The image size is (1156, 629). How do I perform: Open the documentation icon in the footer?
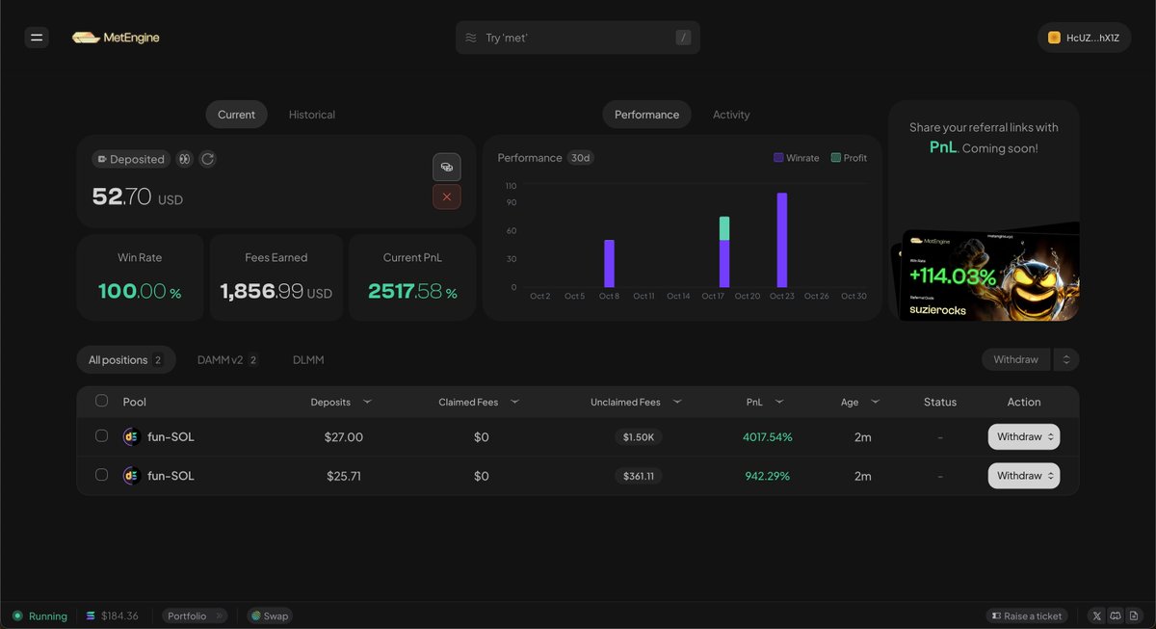(x=1133, y=616)
